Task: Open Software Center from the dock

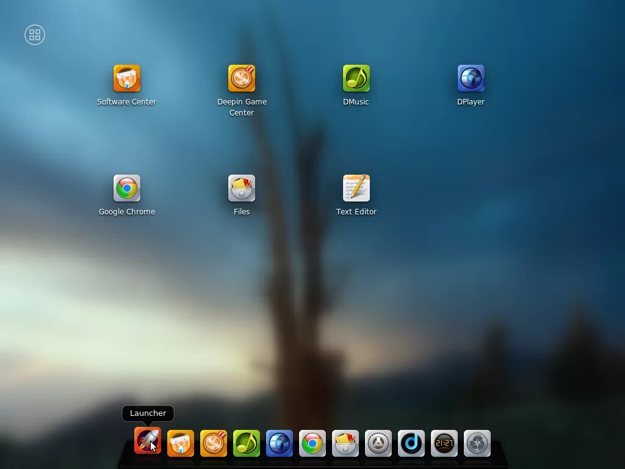Action: click(181, 443)
